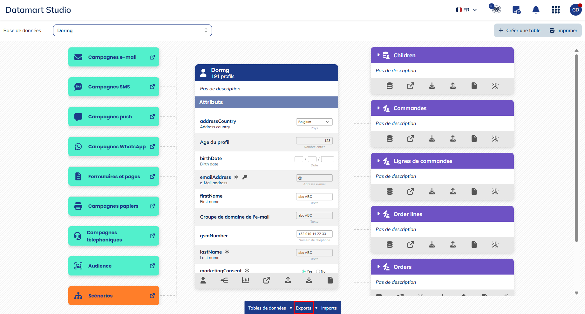Click the chart icon in Dormg toolbar
Viewport: 585px width, 314px height.
(x=245, y=280)
